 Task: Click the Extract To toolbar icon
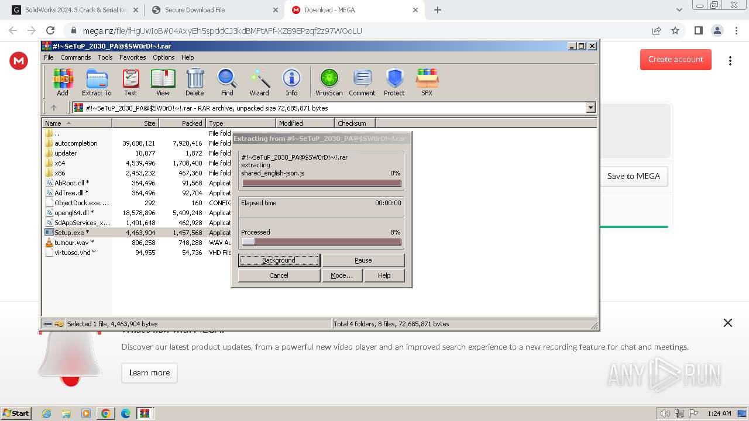[97, 82]
